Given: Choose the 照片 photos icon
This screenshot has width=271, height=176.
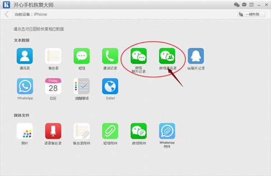Looking at the screenshot, I should point(24,131).
